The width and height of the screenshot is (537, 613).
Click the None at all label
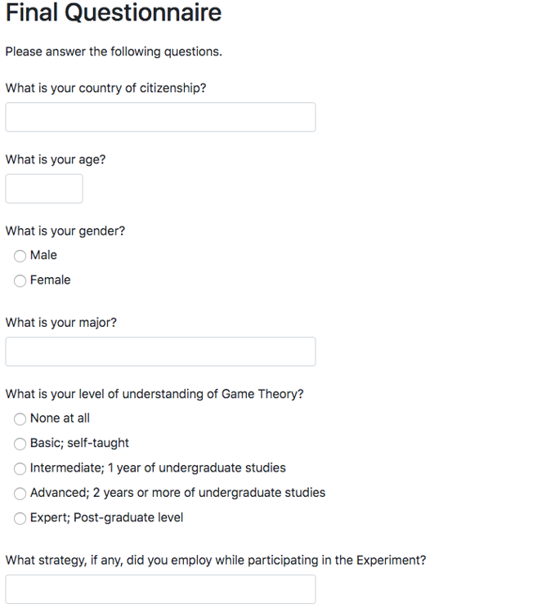coord(60,418)
